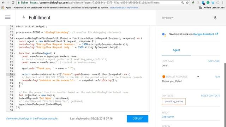The height and width of the screenshot is (127, 226).
Task: Open View execution logs in the Firebase console
Action: pyautogui.click(x=31, y=119)
